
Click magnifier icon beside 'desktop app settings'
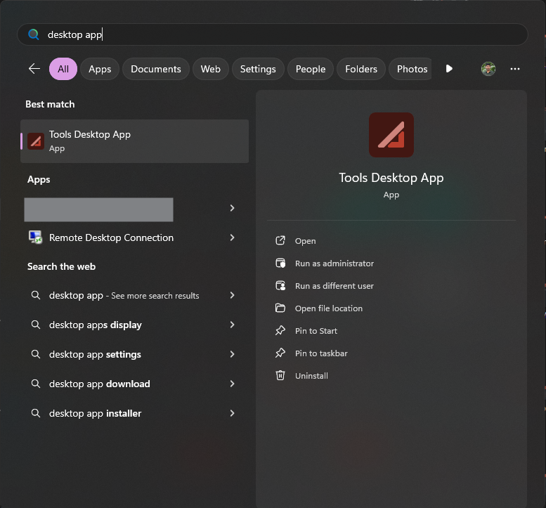point(36,354)
